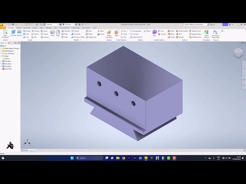The height and width of the screenshot is (184, 246).
Task: Select the Combine tool
Action: click(x=76, y=34)
